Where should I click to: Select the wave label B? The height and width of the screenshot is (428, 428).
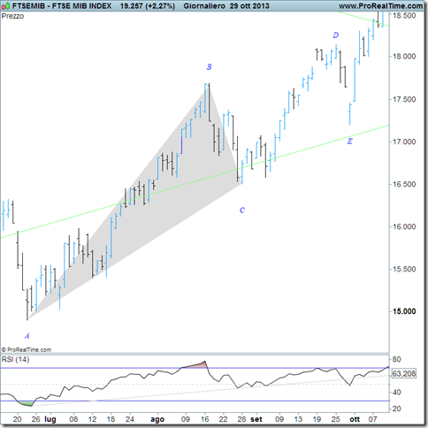point(209,67)
